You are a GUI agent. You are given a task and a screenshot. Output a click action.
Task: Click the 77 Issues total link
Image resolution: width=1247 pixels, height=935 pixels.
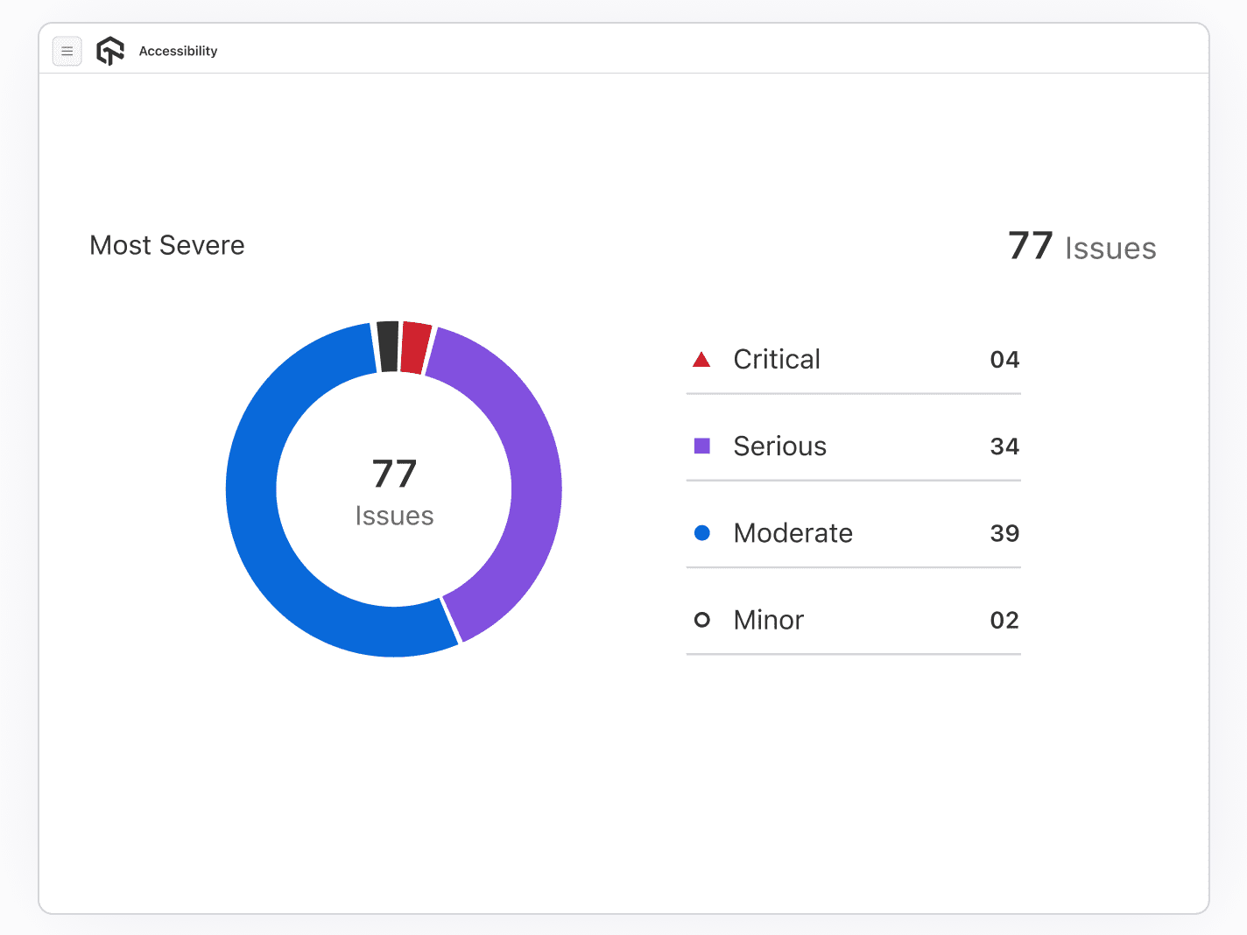coord(1082,247)
